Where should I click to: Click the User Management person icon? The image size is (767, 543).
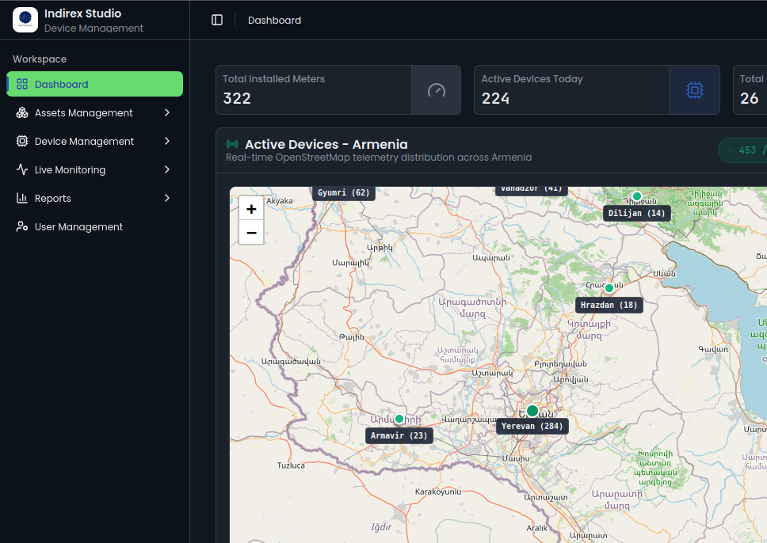[22, 227]
